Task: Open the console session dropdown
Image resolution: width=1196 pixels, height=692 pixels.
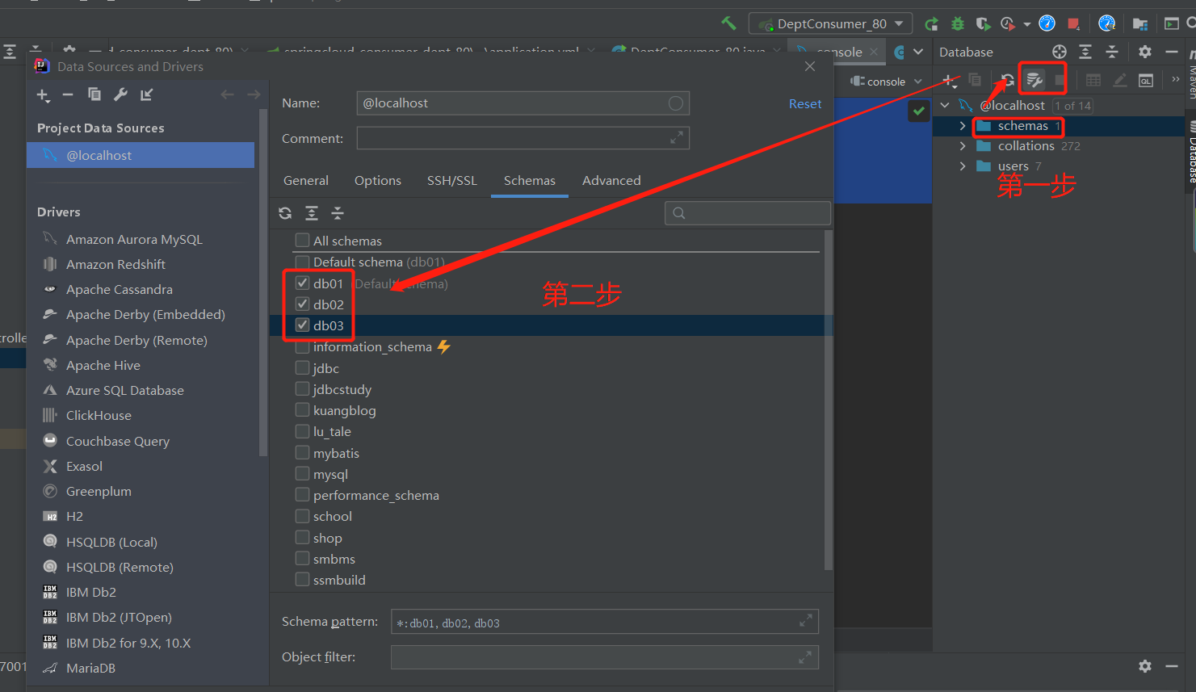Action: tap(886, 82)
